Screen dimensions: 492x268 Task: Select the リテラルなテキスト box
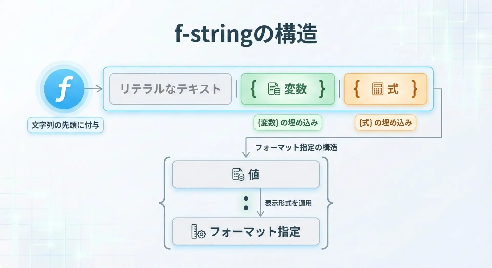coord(170,89)
